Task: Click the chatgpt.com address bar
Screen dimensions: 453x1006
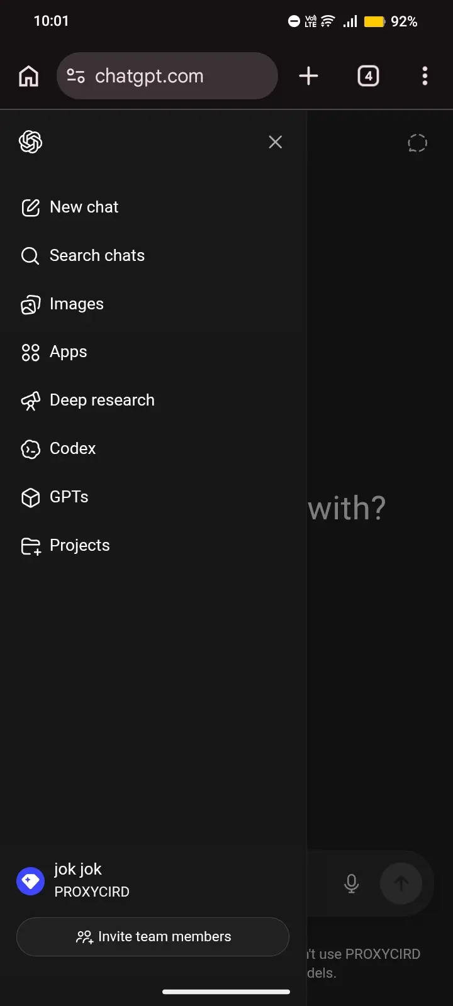Action: (167, 76)
